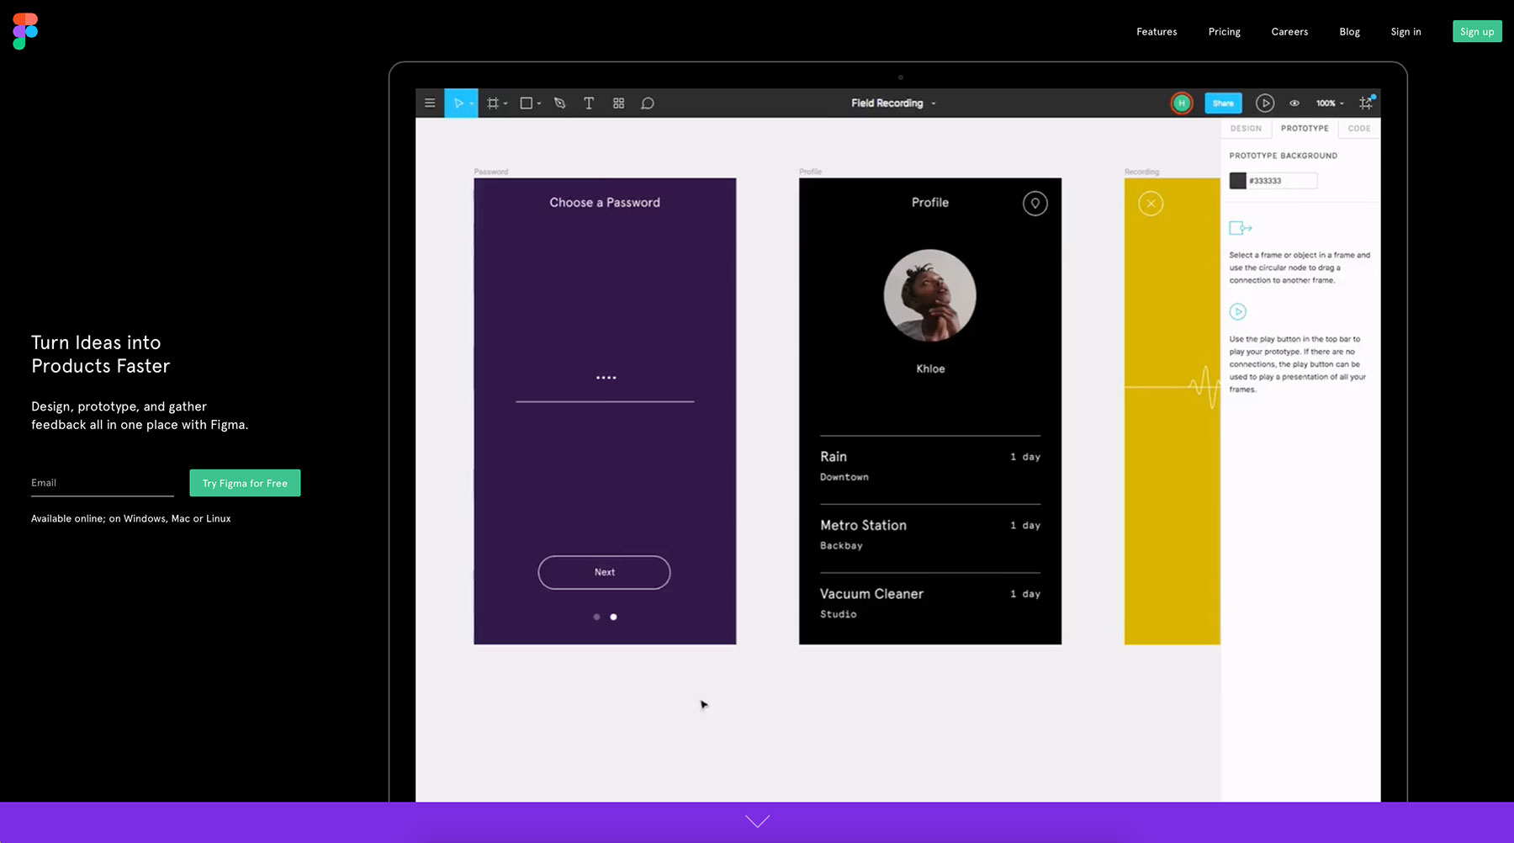Screen dimensions: 1514x843
Task: Click the green H user avatar
Action: [1182, 103]
